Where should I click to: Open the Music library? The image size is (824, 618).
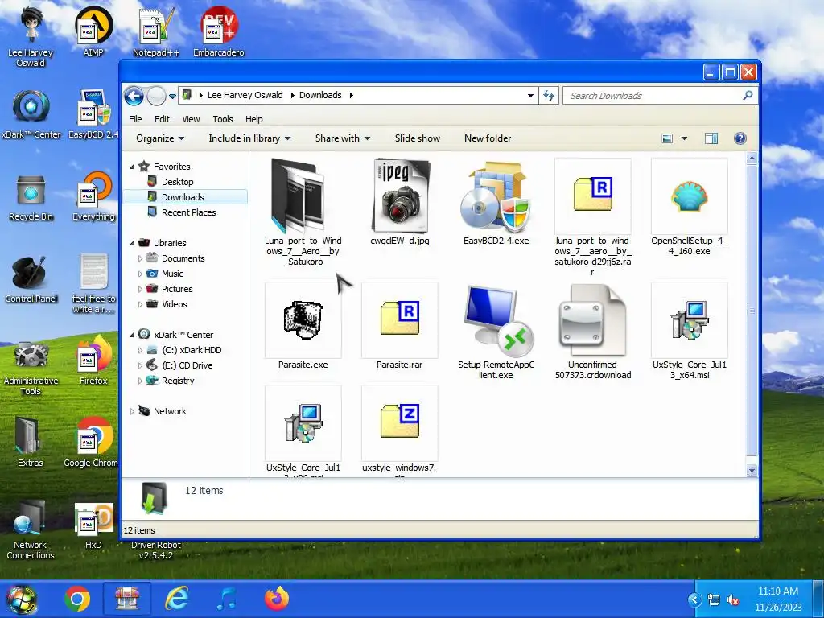coord(172,274)
